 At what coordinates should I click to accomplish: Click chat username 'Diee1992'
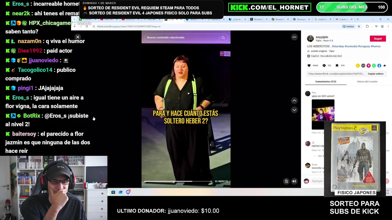30,51
